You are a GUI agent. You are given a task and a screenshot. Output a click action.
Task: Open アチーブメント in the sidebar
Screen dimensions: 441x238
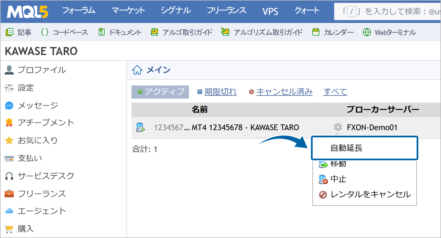[46, 123]
